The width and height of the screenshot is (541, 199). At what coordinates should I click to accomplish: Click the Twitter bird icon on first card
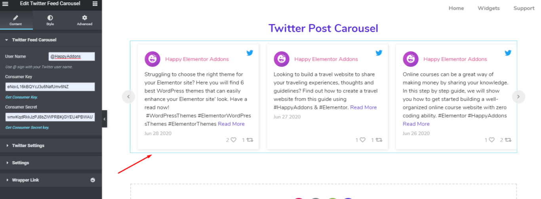(x=250, y=53)
